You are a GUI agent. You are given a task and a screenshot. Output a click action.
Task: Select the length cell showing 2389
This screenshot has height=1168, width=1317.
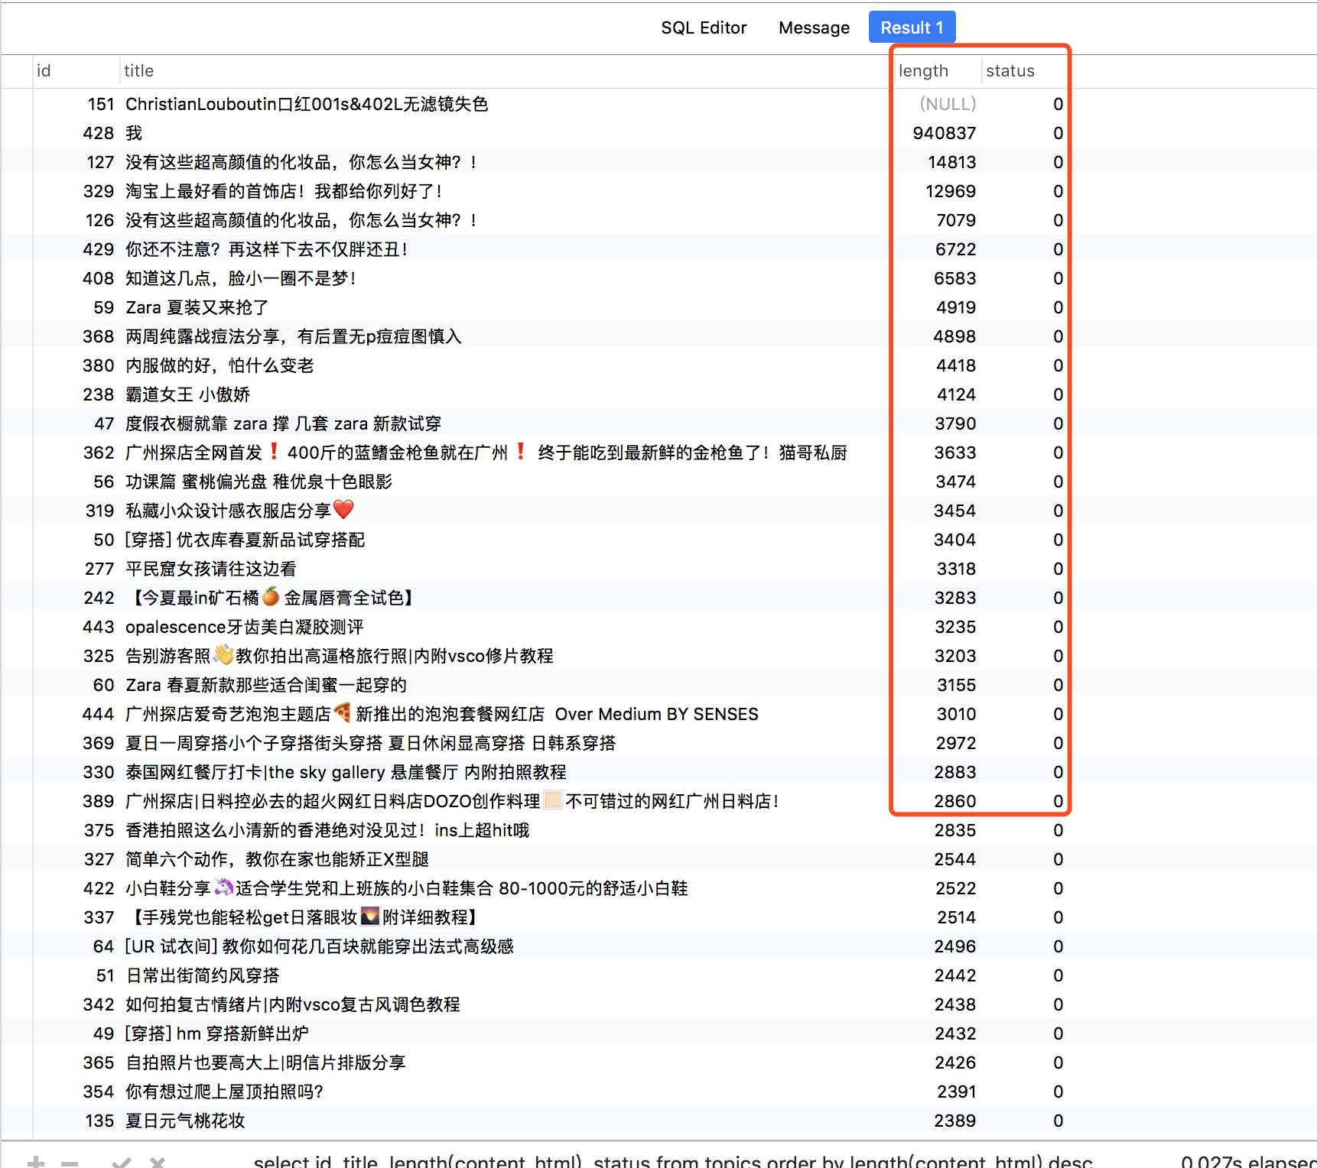tap(954, 1121)
